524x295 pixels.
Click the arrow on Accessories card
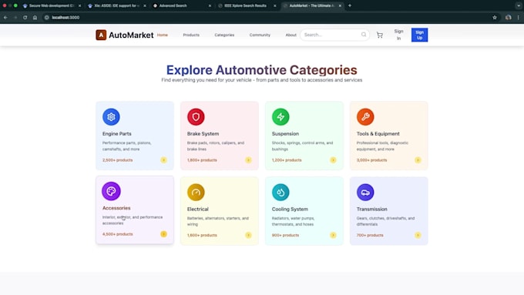[163, 234]
